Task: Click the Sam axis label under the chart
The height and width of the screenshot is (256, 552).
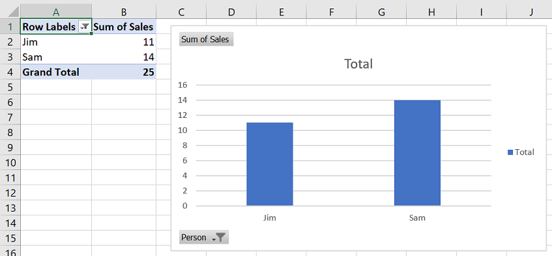Action: click(x=417, y=218)
